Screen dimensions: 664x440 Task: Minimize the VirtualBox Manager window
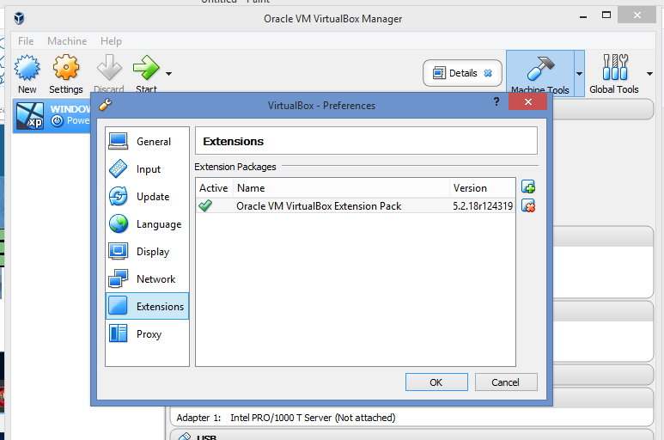(583, 17)
